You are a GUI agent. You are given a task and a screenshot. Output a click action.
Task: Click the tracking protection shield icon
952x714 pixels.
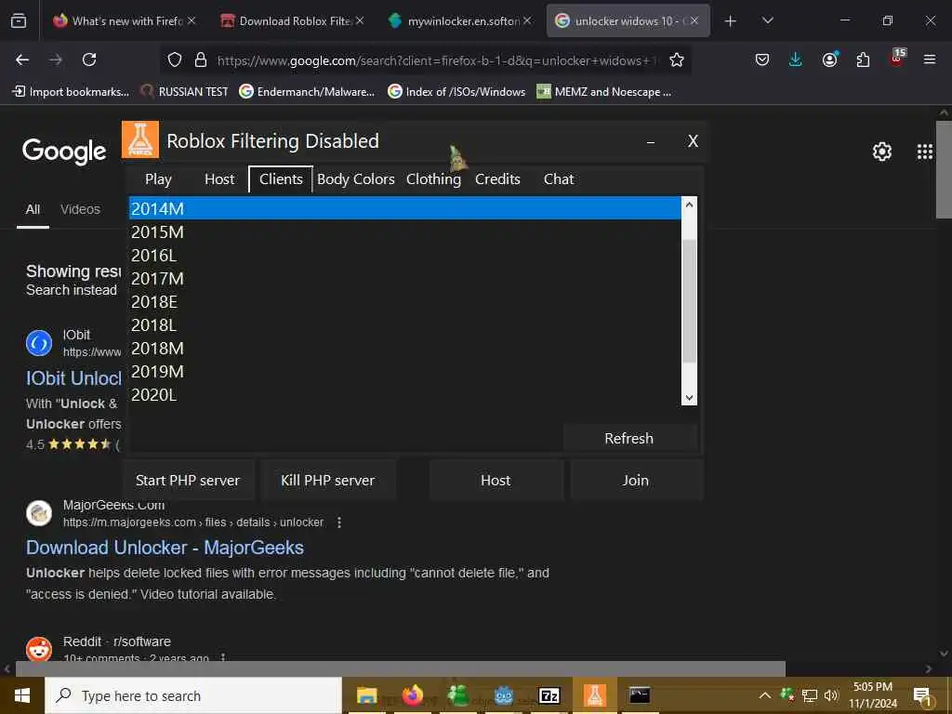(x=175, y=59)
